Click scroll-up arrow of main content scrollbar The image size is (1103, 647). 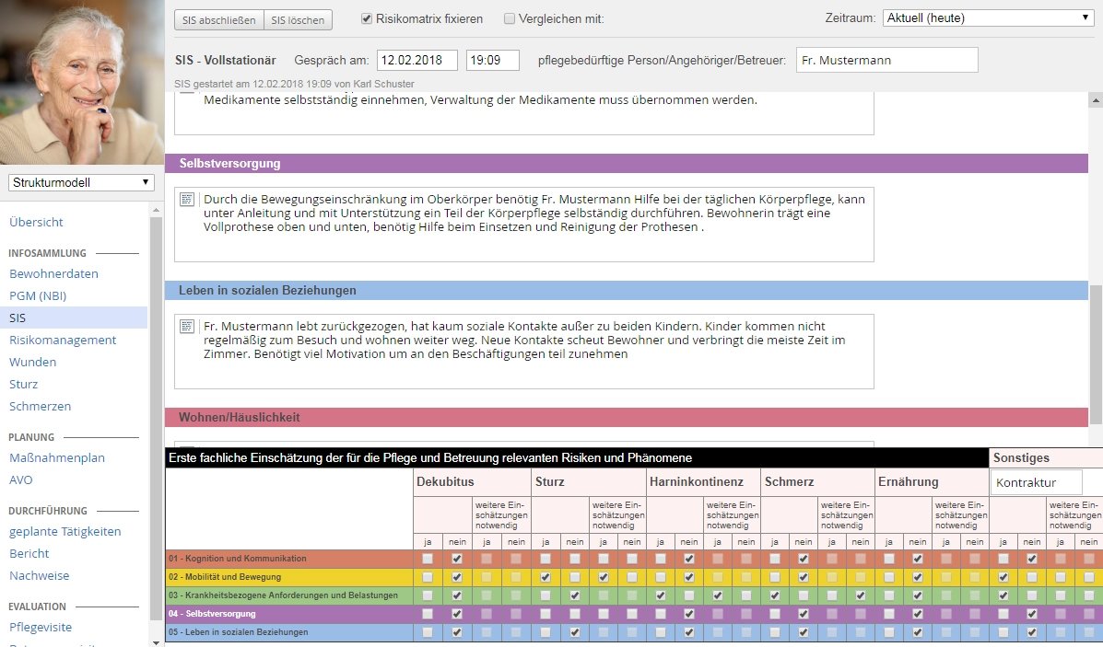[x=1096, y=101]
